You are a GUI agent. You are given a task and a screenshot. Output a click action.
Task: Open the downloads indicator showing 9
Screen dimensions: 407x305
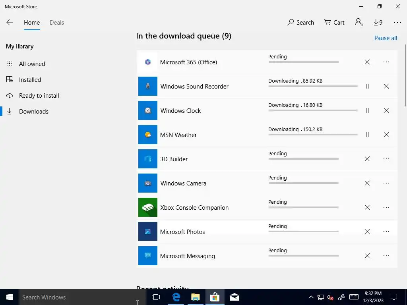pos(378,23)
